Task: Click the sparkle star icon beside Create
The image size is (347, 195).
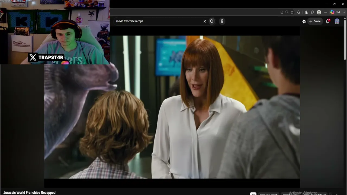Action: pyautogui.click(x=304, y=21)
